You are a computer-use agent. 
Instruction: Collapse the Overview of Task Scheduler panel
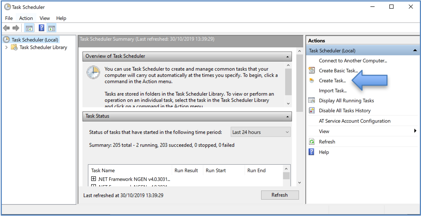(287, 56)
